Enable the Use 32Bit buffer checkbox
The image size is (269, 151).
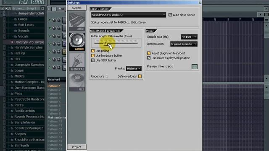tap(93, 60)
